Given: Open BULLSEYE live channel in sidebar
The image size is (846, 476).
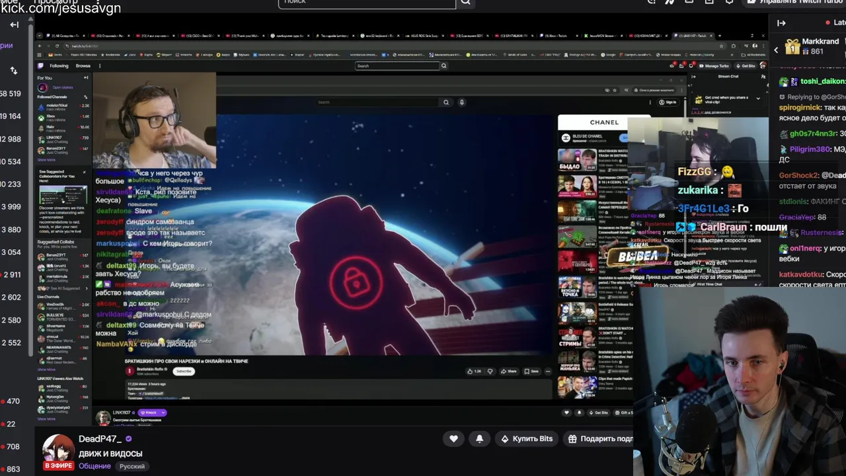Looking at the screenshot, I should 63,316.
